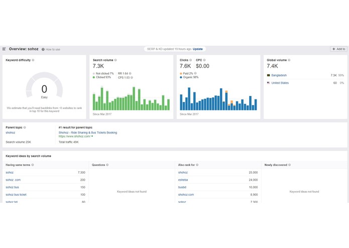349x248 pixels.
Task: Click info icon next to Parent topic
Action: pos(25,128)
